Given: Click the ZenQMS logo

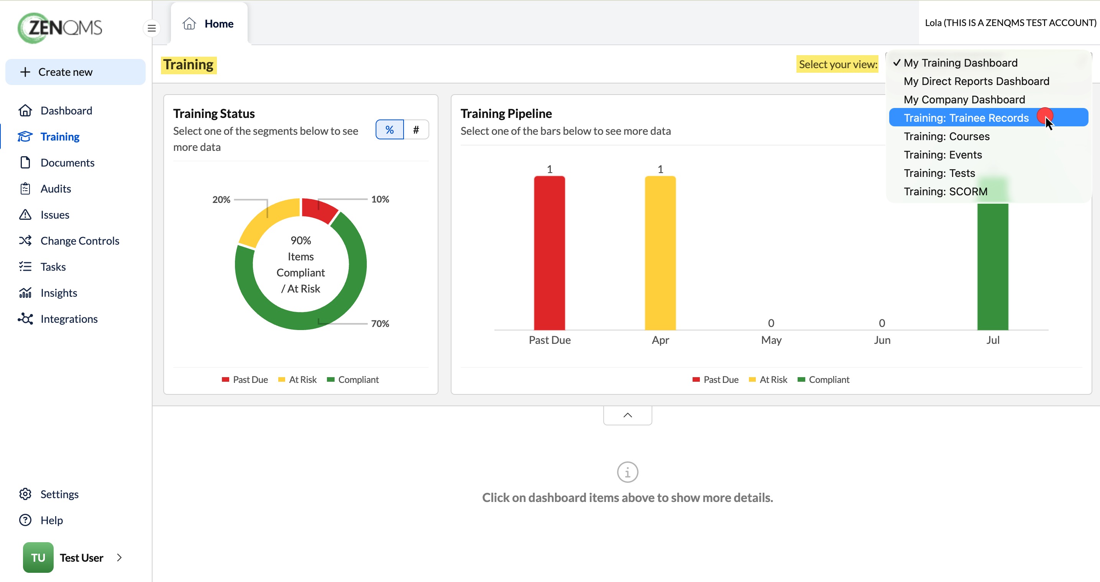Looking at the screenshot, I should pos(60,28).
